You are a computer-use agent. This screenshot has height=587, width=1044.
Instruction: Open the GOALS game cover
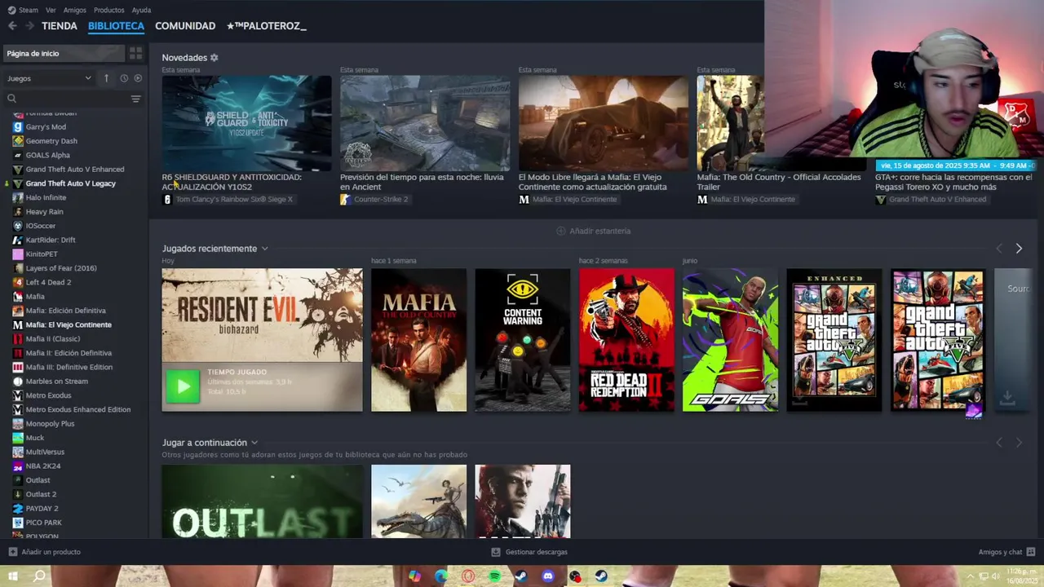coord(731,340)
